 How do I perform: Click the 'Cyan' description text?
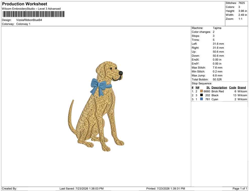pos(215,99)
